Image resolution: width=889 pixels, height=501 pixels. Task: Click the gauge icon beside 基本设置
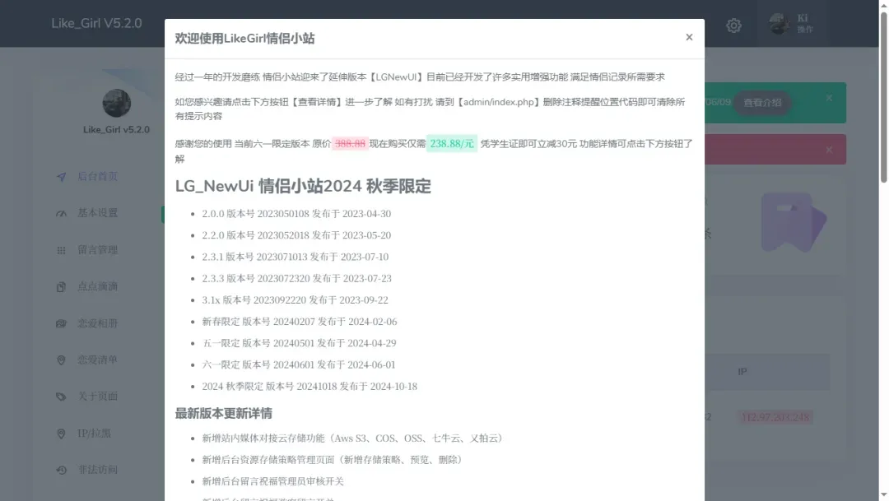click(62, 213)
